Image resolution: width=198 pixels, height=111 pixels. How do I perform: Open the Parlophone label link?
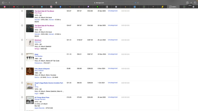click(38, 63)
